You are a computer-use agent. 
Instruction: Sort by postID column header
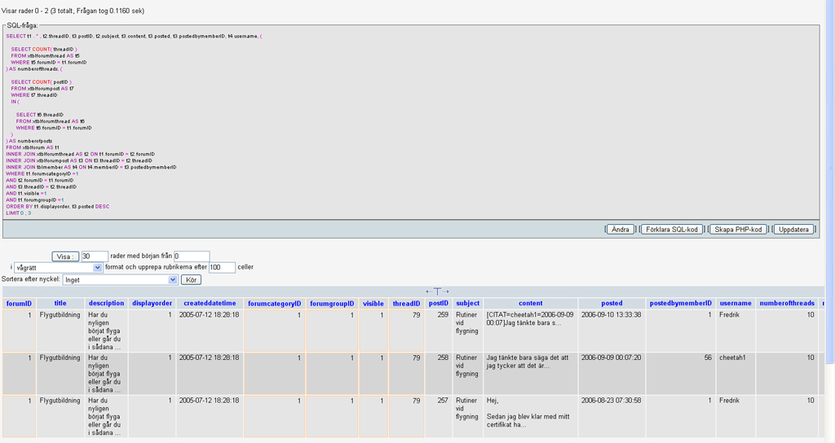click(438, 303)
